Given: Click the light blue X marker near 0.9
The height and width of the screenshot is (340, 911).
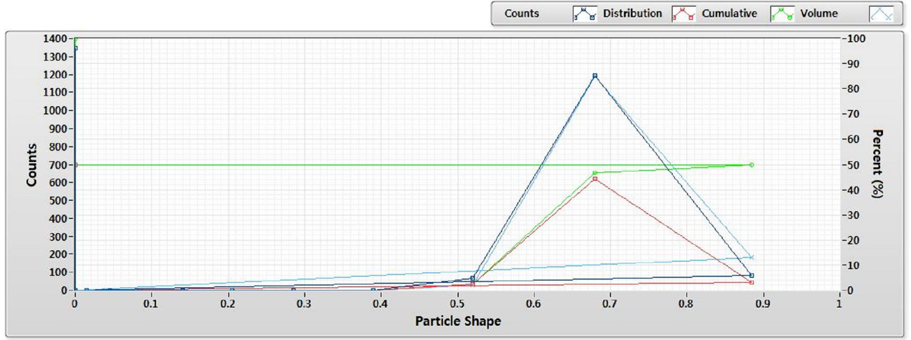Looking at the screenshot, I should tap(752, 257).
